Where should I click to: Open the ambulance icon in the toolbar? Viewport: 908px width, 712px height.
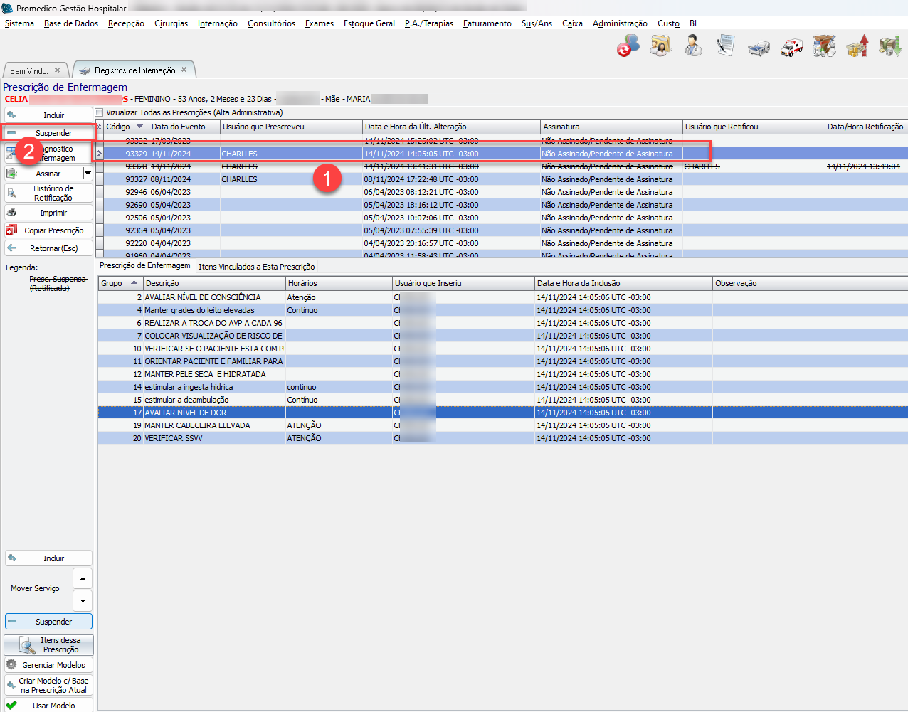click(791, 47)
